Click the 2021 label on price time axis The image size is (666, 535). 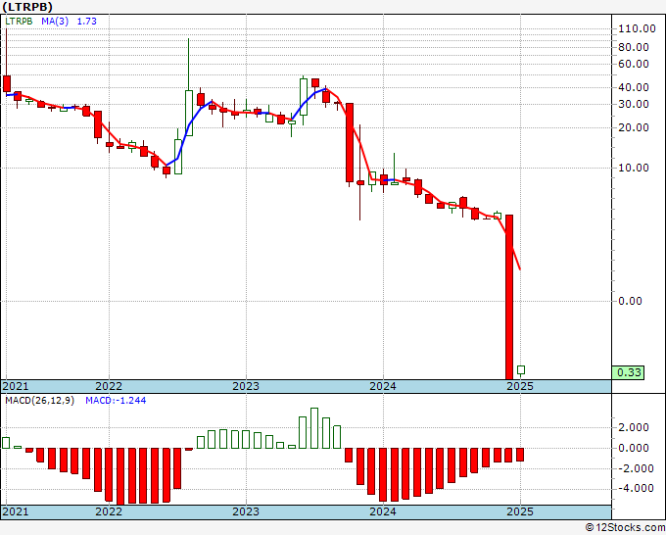coord(16,386)
